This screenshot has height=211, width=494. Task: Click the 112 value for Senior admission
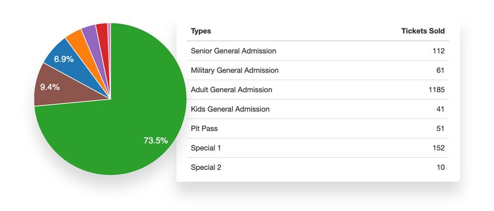tap(439, 51)
